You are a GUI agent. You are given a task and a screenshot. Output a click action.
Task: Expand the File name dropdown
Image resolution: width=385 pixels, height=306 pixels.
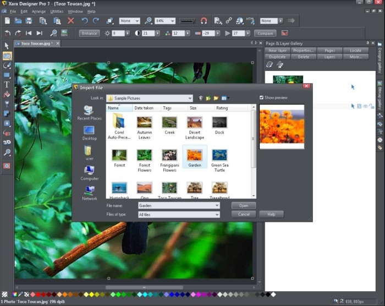click(217, 205)
